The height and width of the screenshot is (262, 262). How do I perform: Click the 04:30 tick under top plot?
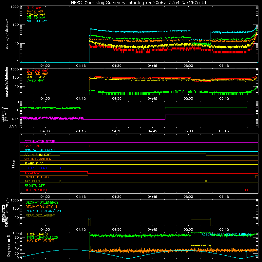117,66
